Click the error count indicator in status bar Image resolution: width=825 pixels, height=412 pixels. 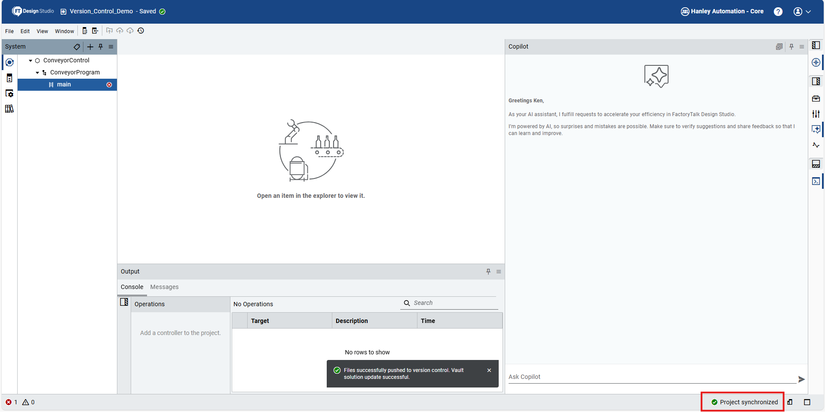pyautogui.click(x=12, y=403)
